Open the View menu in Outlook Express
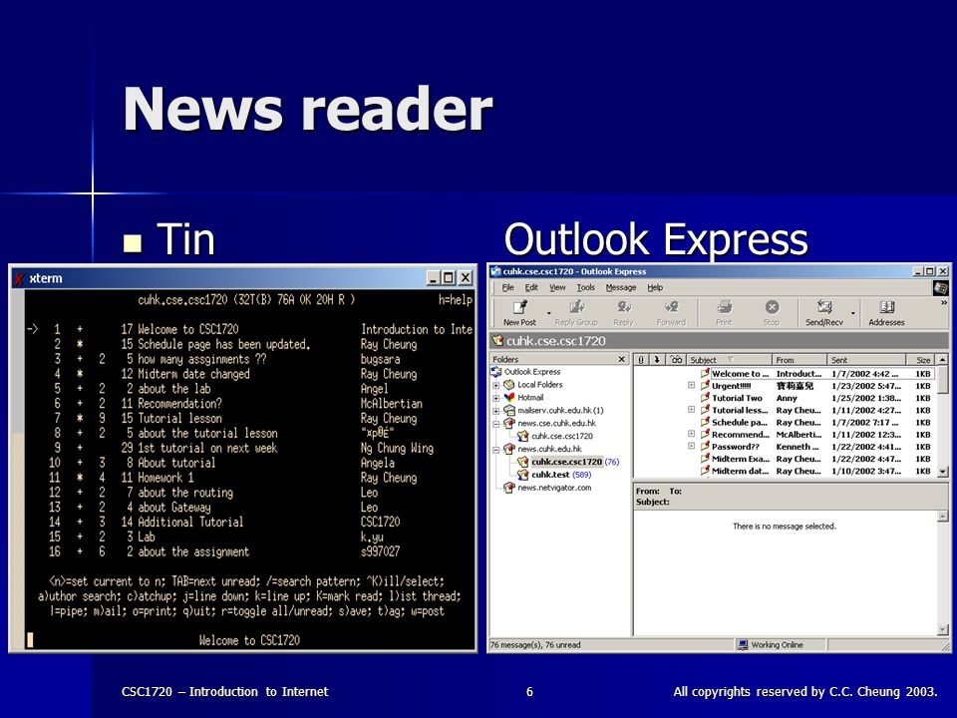957x718 pixels. (x=557, y=287)
